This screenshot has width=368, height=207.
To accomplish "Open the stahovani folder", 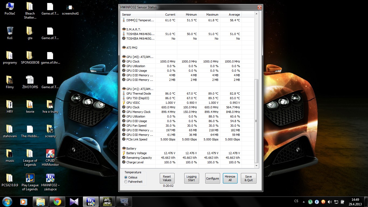I will (10, 132).
